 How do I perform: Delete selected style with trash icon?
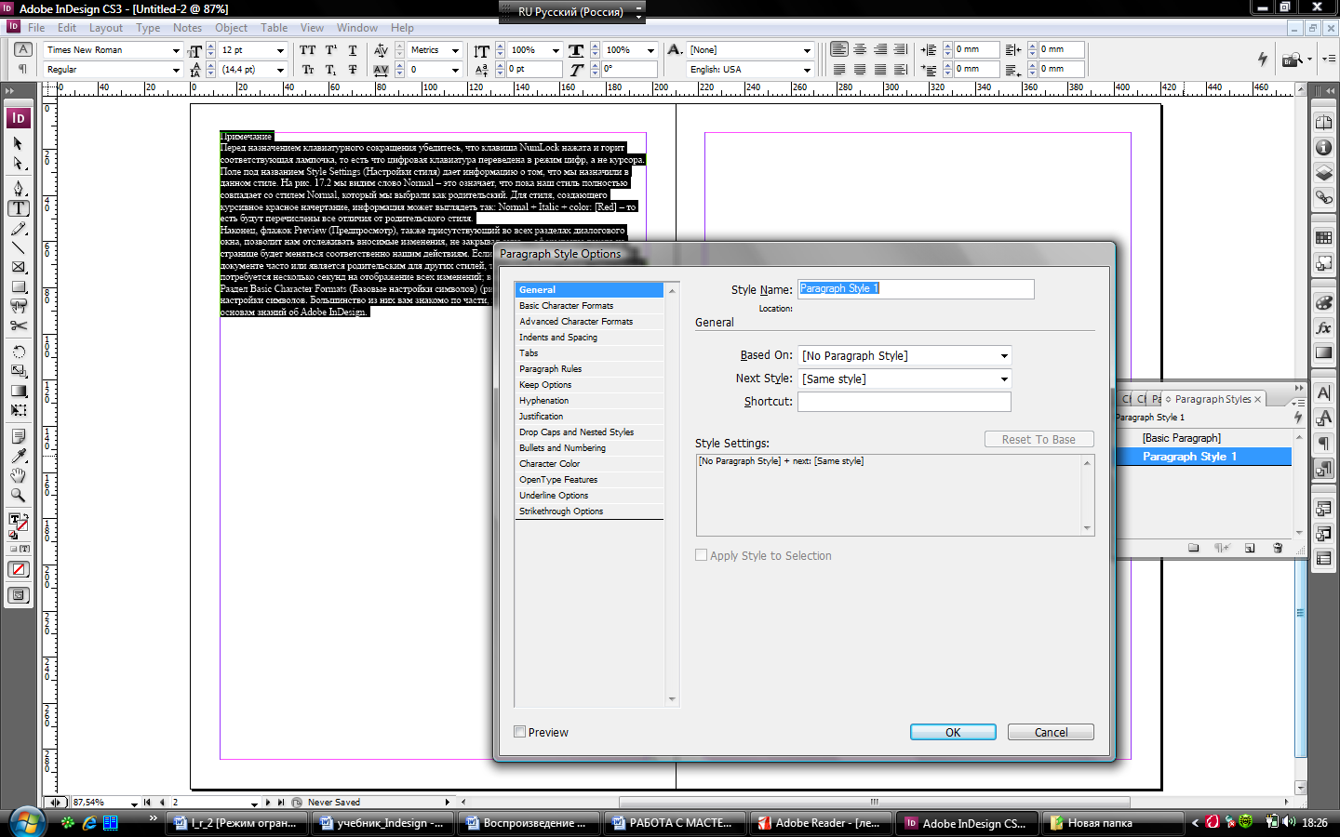pyautogui.click(x=1278, y=548)
